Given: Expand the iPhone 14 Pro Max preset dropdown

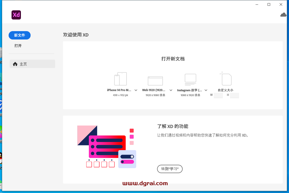Looking at the screenshot, I should [136, 90].
